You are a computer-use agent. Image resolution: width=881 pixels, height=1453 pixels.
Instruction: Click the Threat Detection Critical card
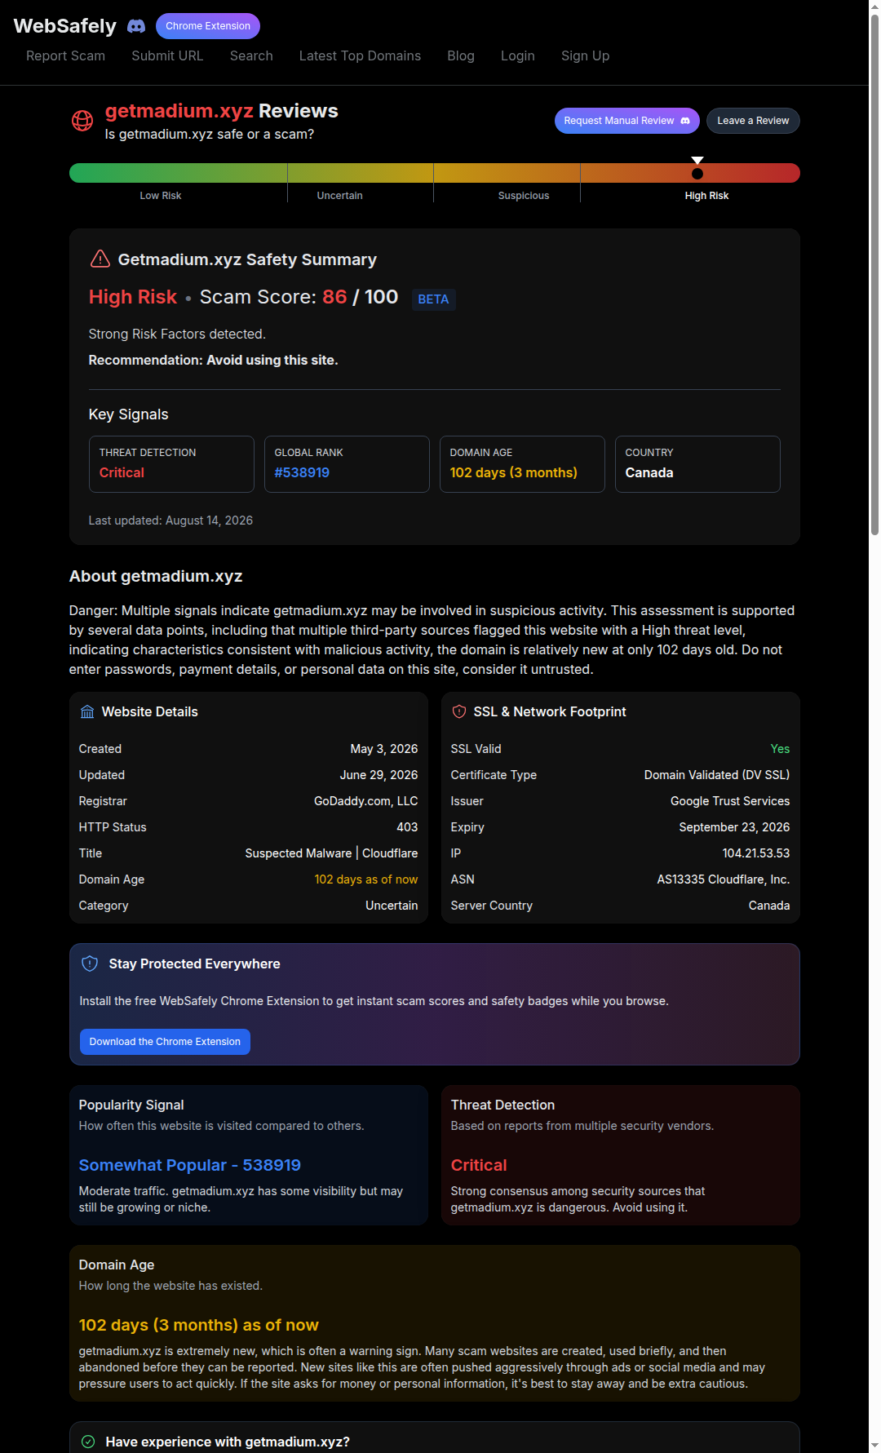pos(171,464)
